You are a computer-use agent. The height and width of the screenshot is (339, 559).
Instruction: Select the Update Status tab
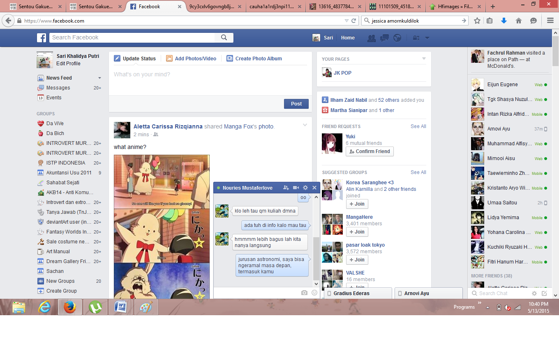(x=135, y=59)
